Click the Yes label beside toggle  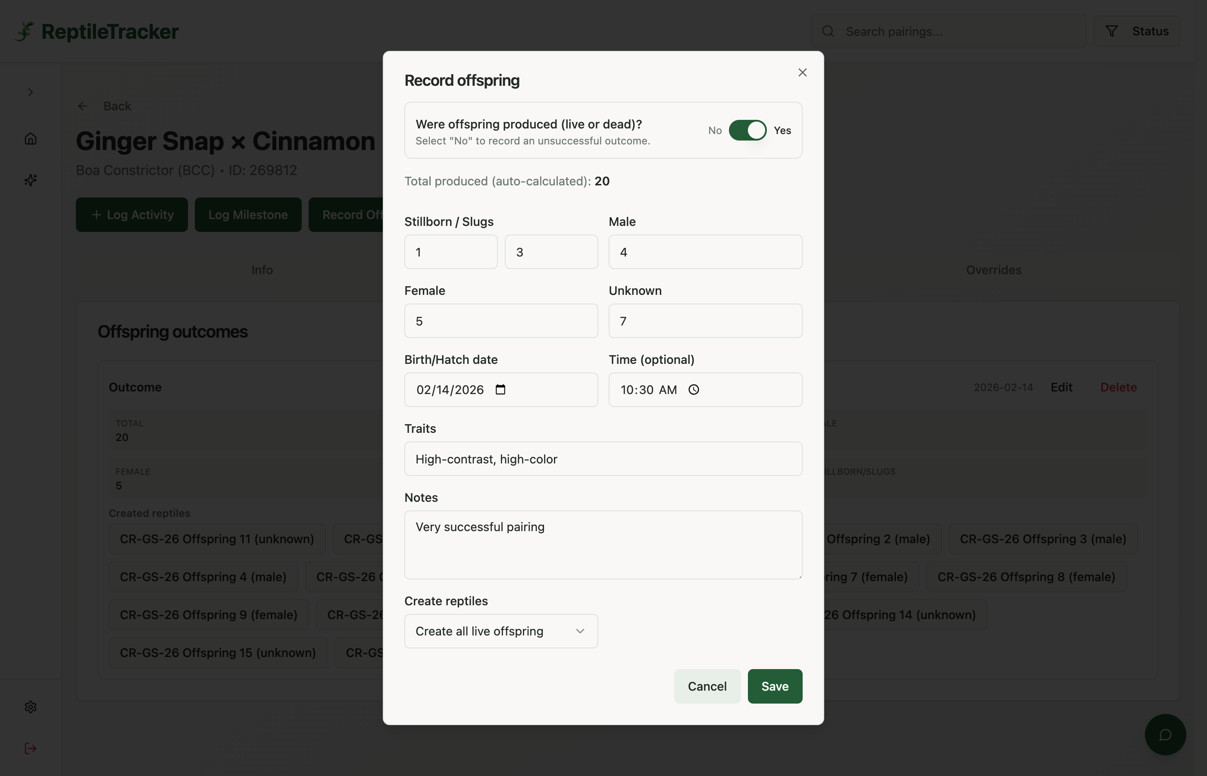(782, 131)
